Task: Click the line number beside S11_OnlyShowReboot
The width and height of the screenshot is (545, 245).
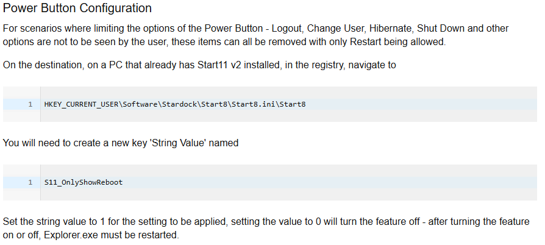Action: point(30,182)
